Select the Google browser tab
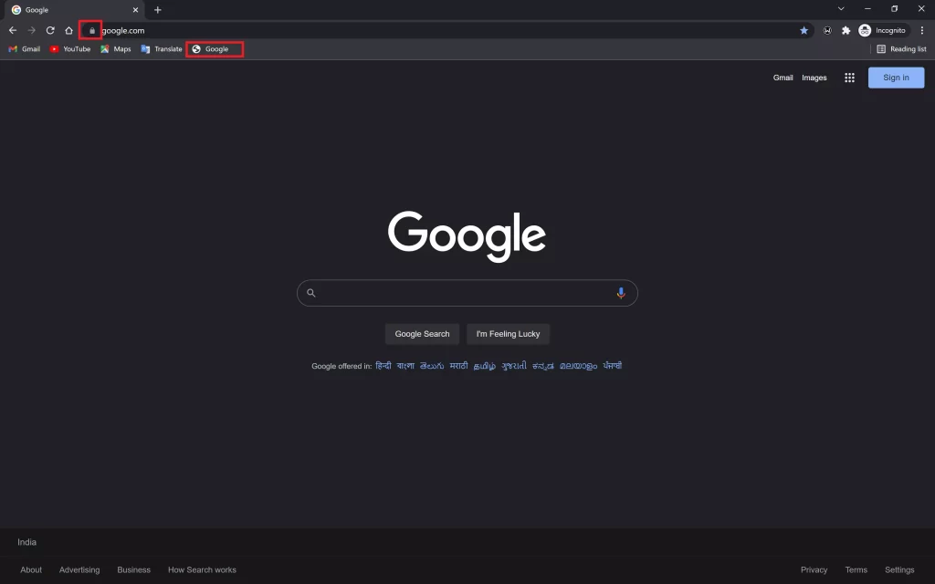 (x=74, y=10)
